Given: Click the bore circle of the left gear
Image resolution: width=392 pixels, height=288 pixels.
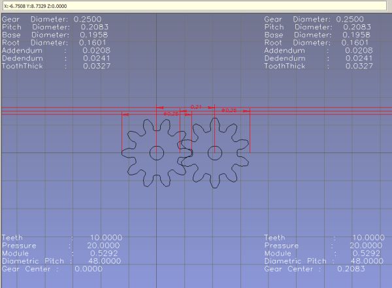Looking at the screenshot, I should coord(157,153).
